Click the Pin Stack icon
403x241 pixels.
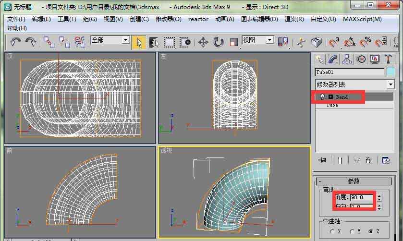click(x=322, y=160)
